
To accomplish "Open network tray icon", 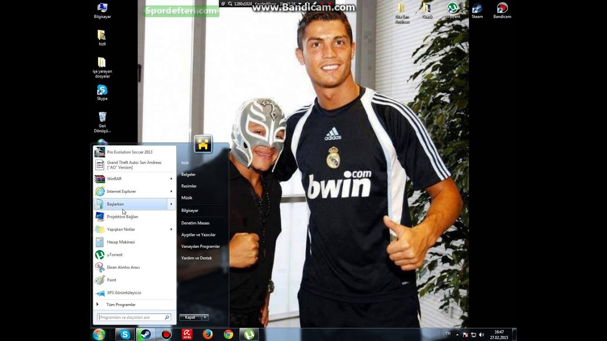I will pos(473,334).
